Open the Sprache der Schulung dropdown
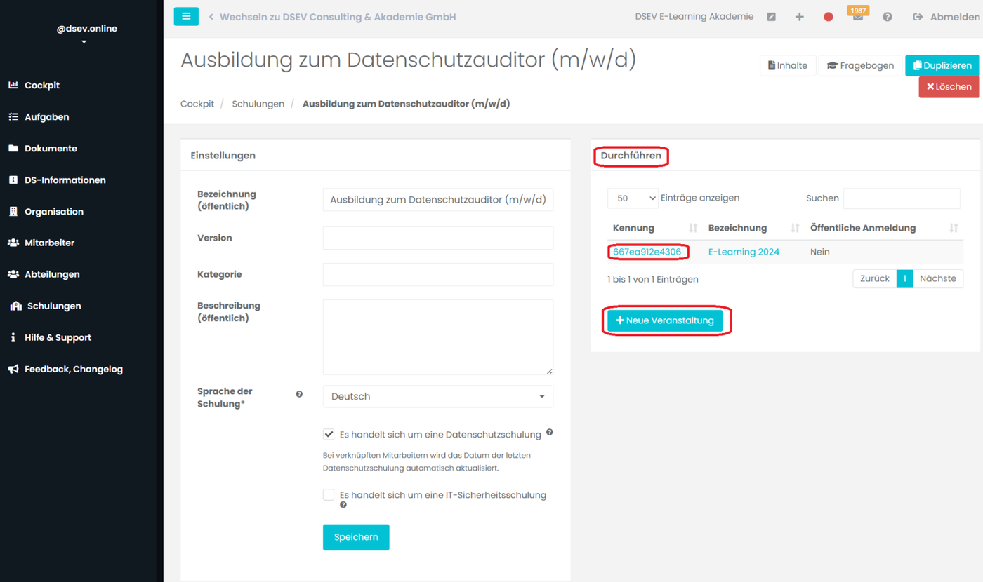The image size is (983, 582). point(437,396)
